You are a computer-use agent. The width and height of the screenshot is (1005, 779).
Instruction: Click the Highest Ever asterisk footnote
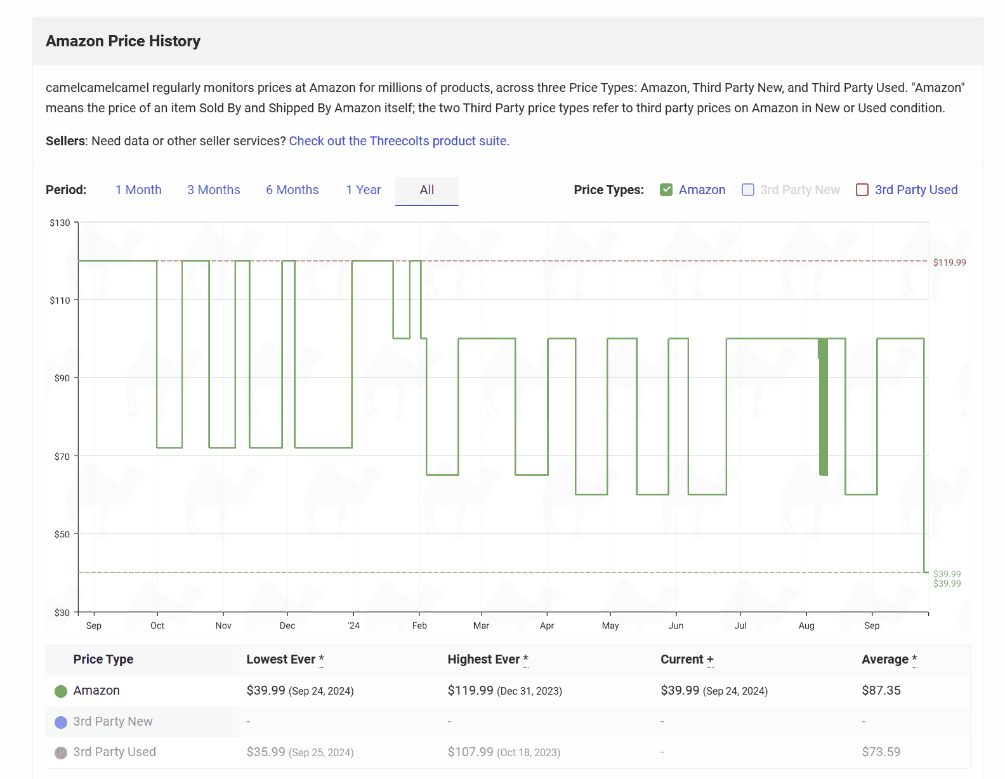click(x=525, y=659)
